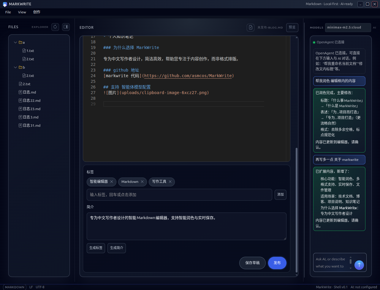
Task: Open root-level 2.txt file
Action: [x=25, y=84]
